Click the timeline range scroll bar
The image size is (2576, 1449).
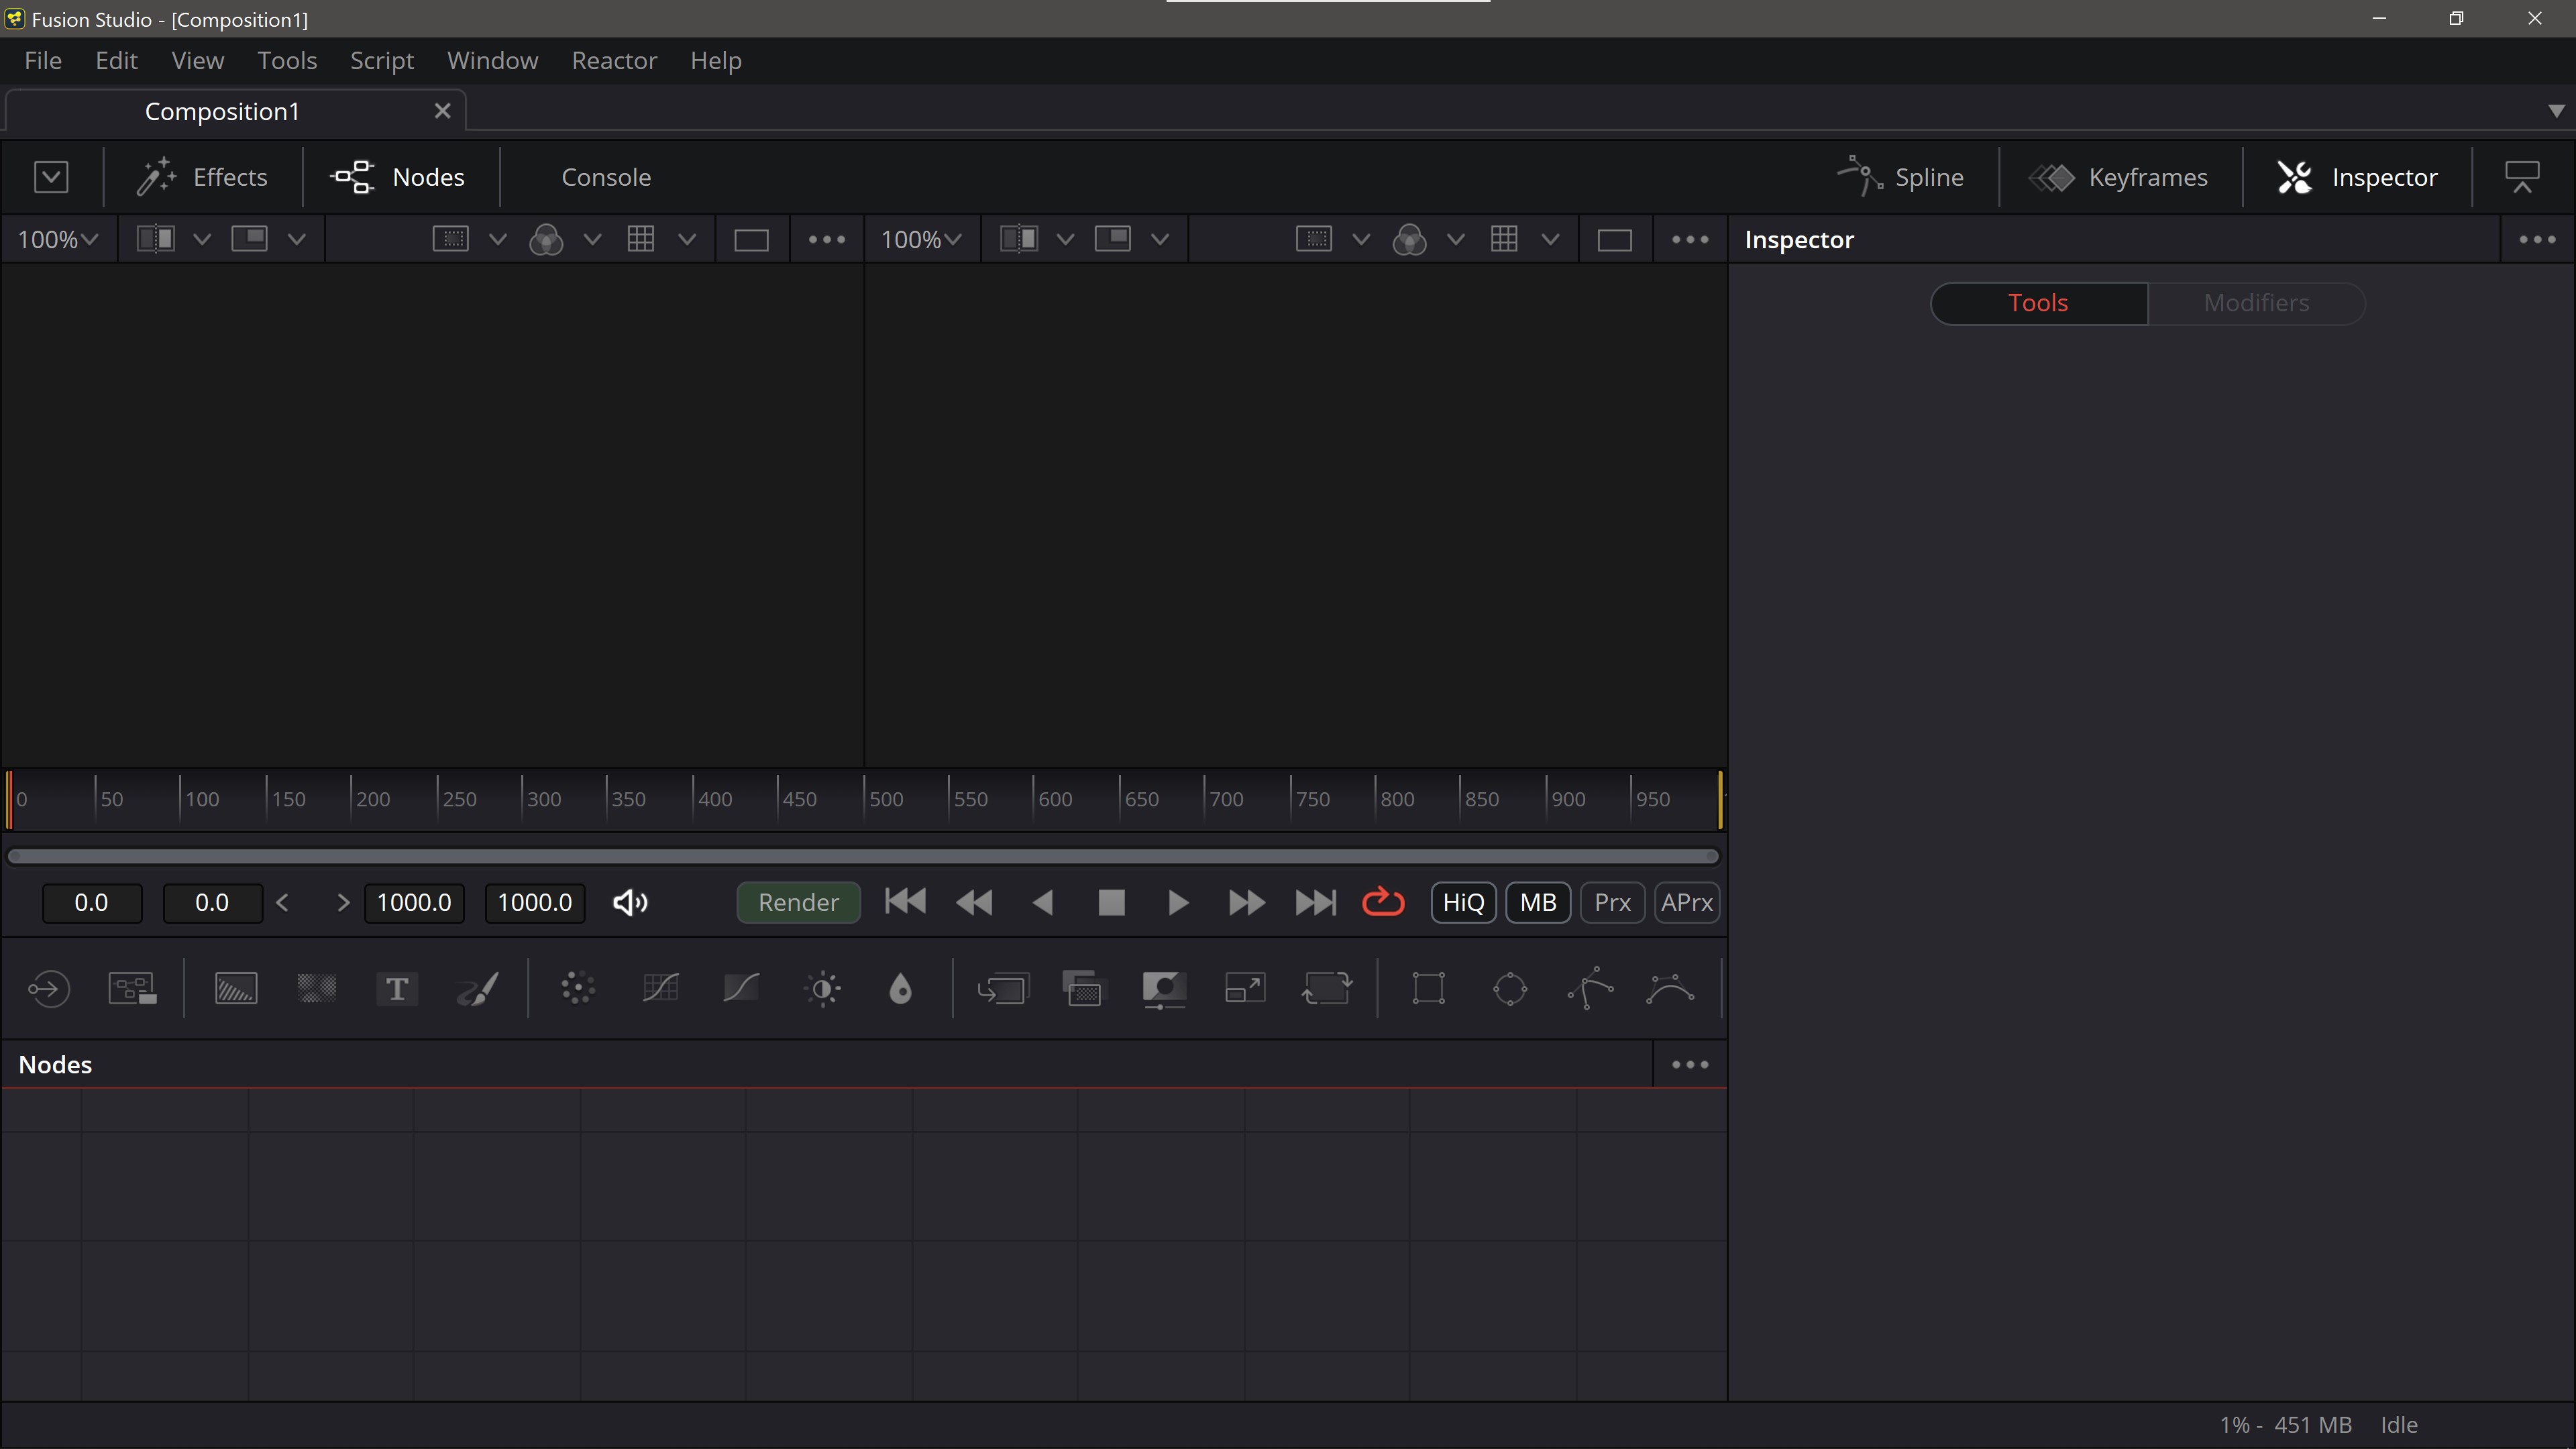click(863, 857)
